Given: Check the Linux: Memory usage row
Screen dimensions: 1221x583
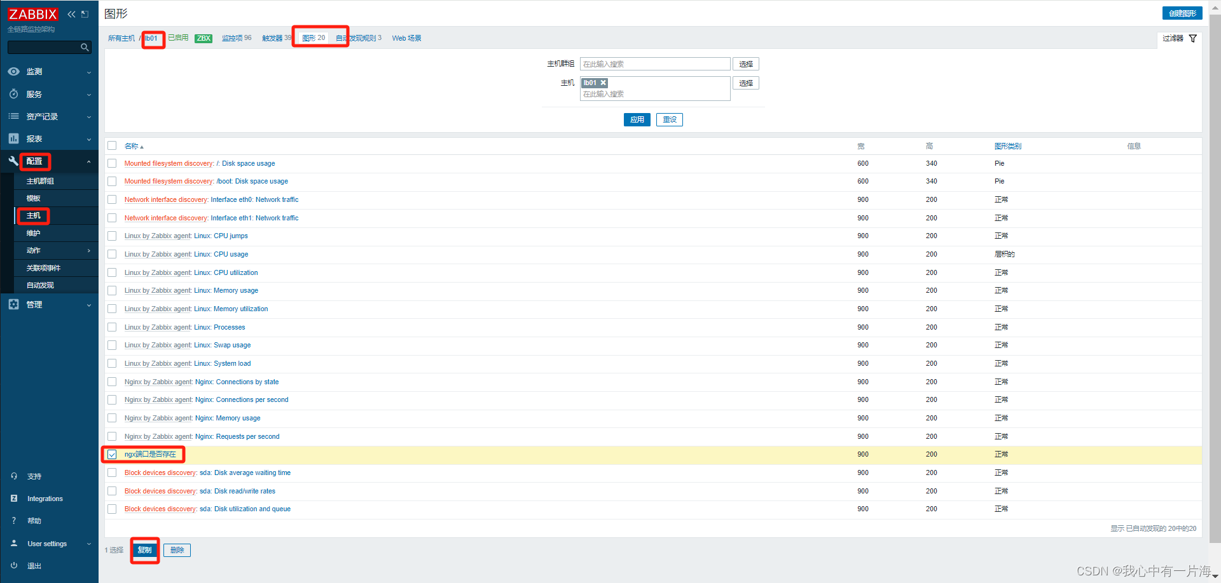Looking at the screenshot, I should [112, 290].
